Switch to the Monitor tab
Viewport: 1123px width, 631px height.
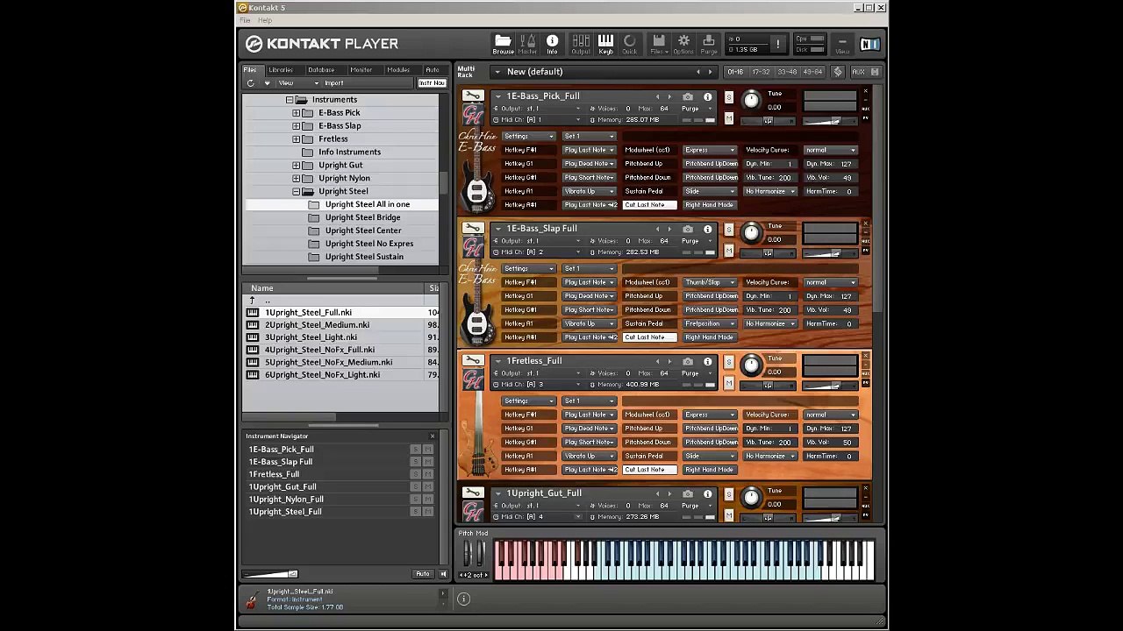361,70
